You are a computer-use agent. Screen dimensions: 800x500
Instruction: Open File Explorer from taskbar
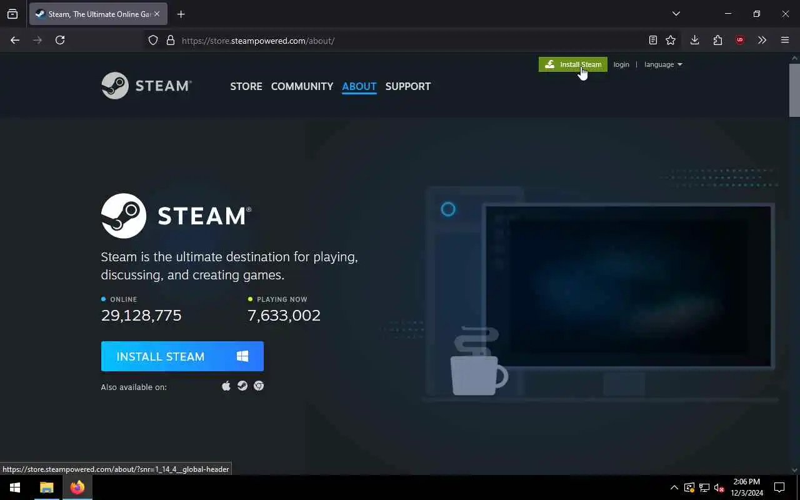pyautogui.click(x=46, y=487)
